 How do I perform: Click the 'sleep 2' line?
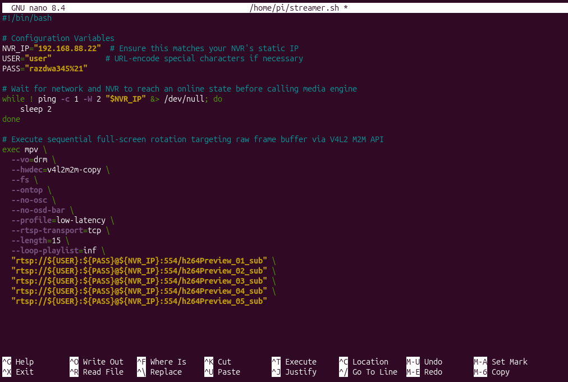(36, 109)
